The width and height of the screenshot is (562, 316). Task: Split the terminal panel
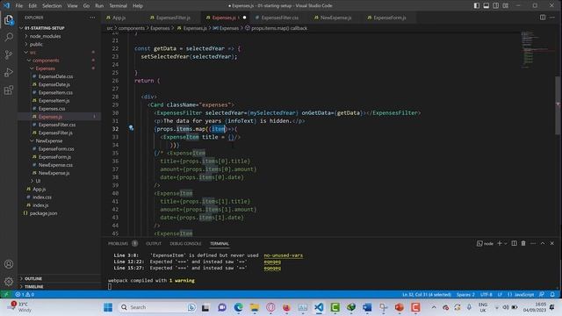coord(514,243)
